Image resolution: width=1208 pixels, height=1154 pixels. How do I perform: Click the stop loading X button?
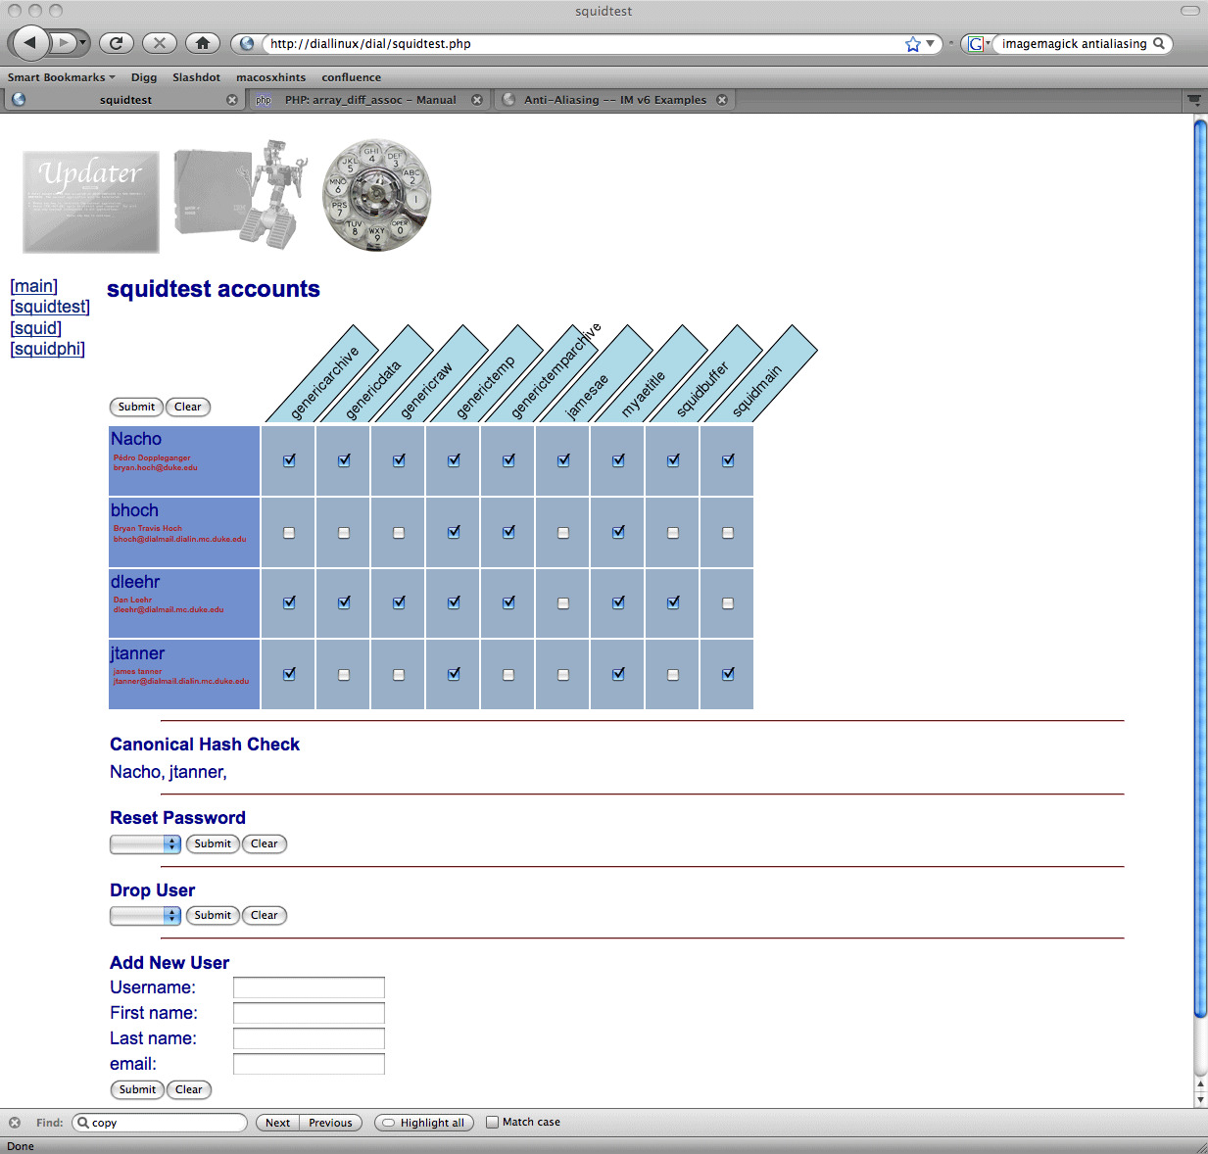[159, 43]
